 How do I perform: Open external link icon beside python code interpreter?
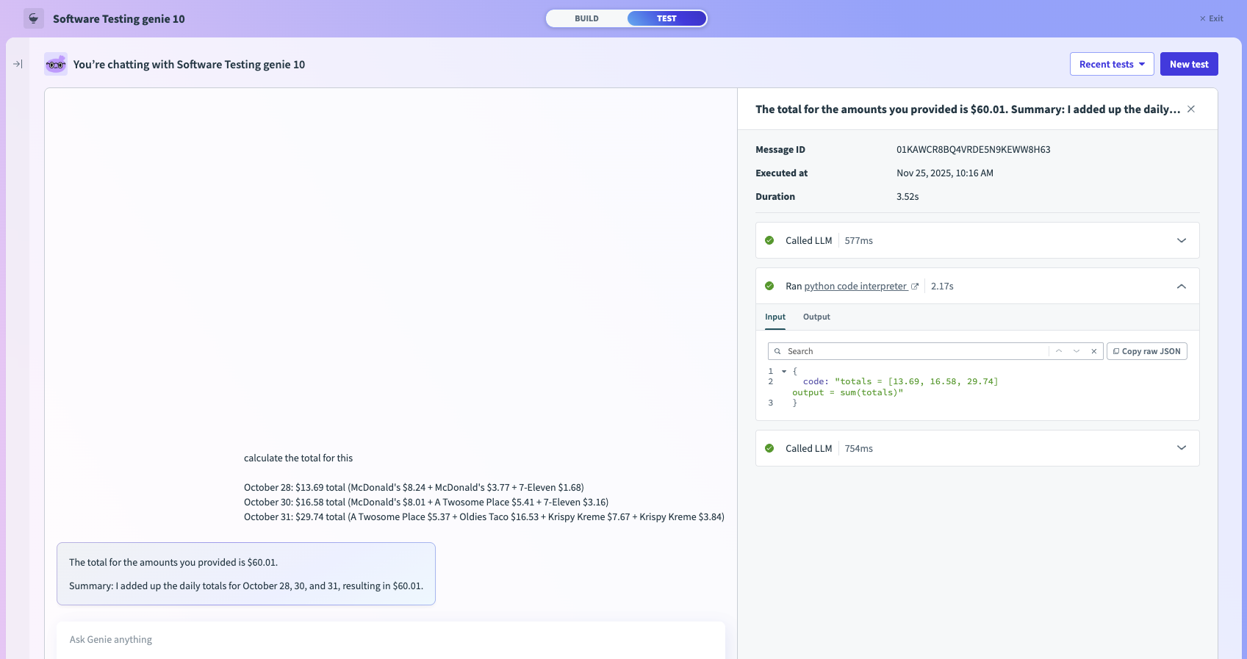coord(915,287)
